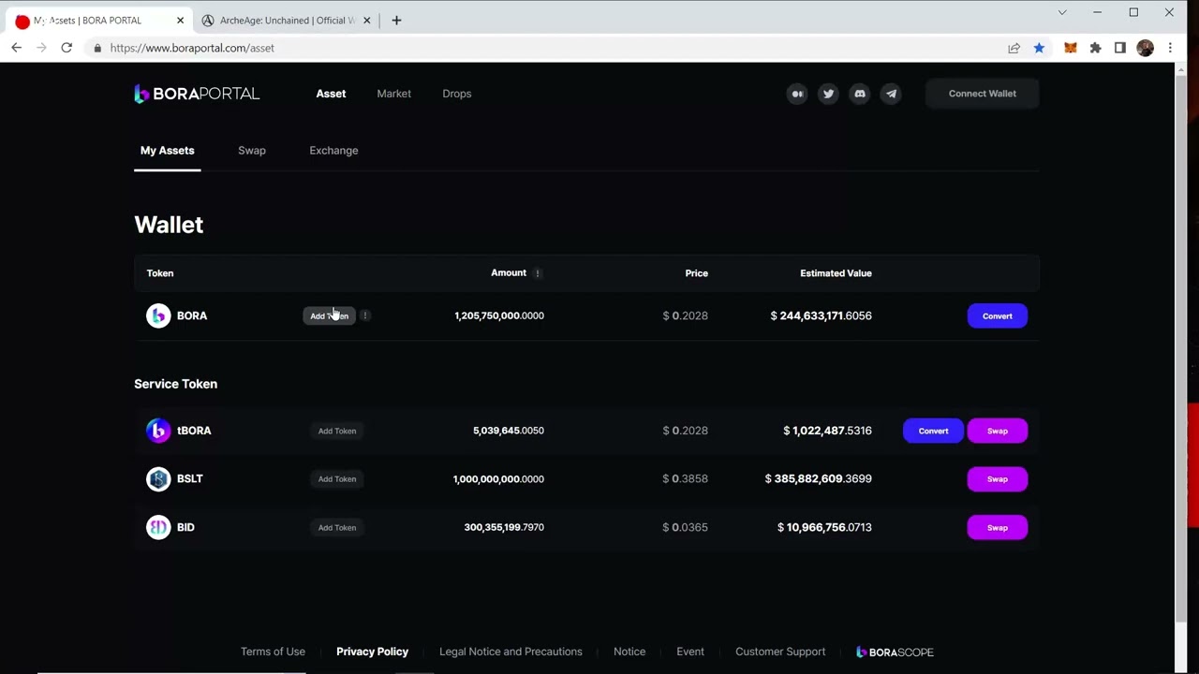Click the share page icon
The image size is (1199, 674).
click(1014, 48)
